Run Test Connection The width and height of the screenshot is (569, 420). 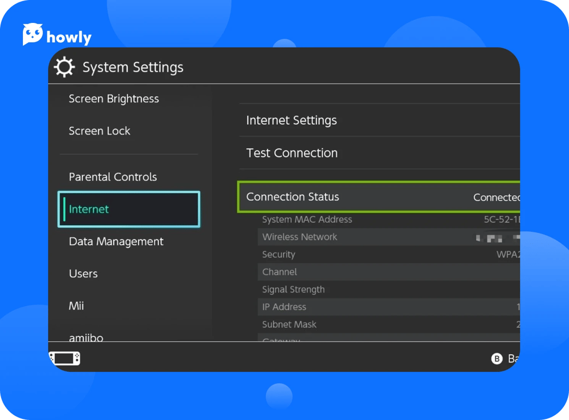379,153
